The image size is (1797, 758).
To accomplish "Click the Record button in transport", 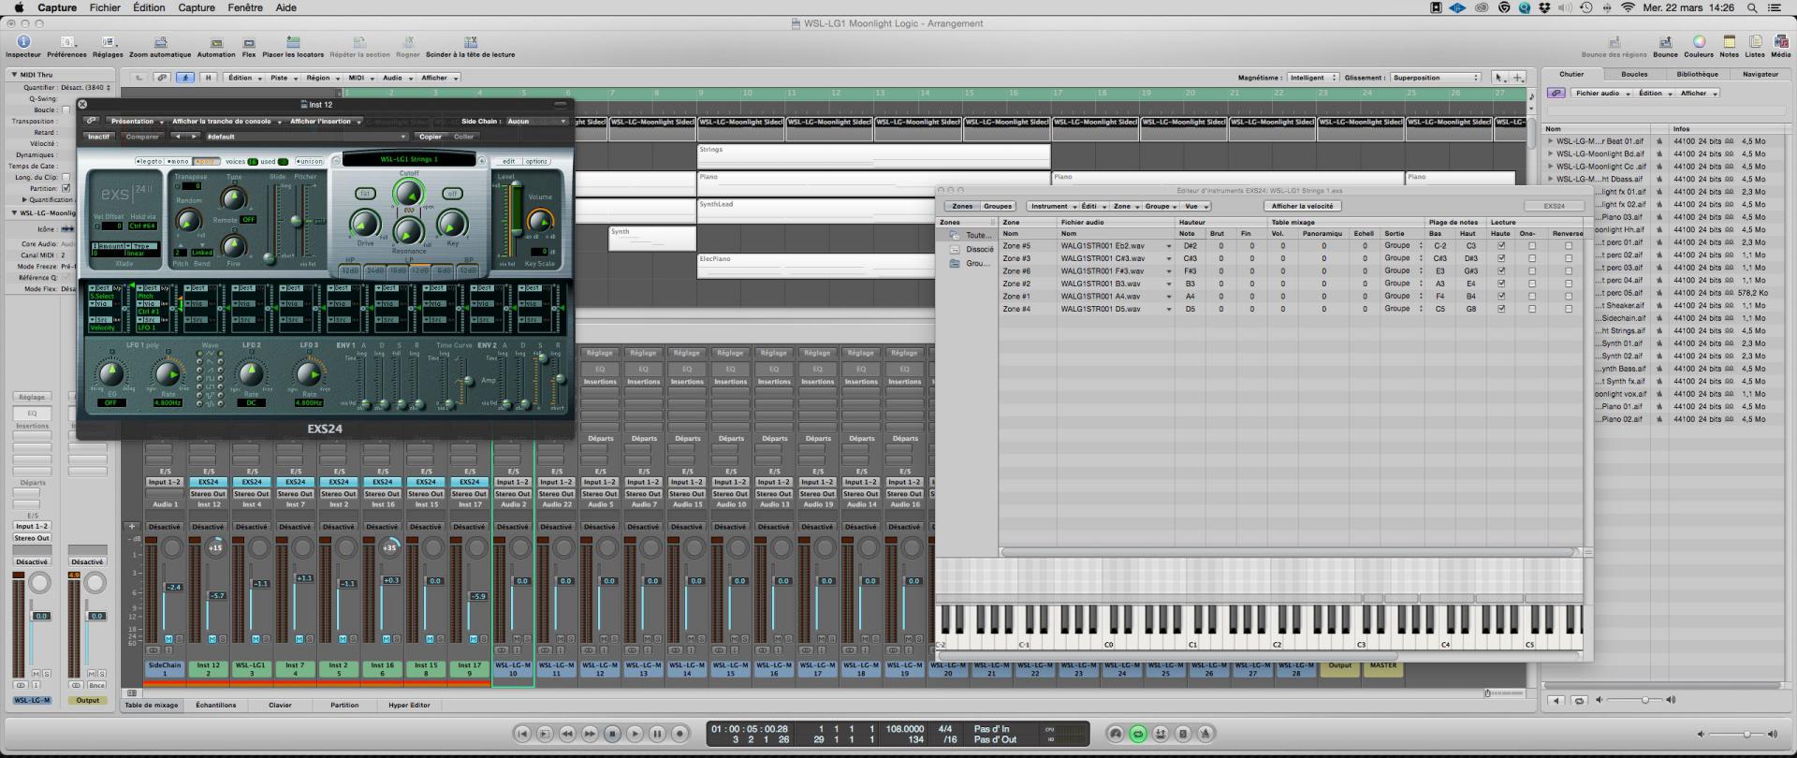I will click(680, 735).
